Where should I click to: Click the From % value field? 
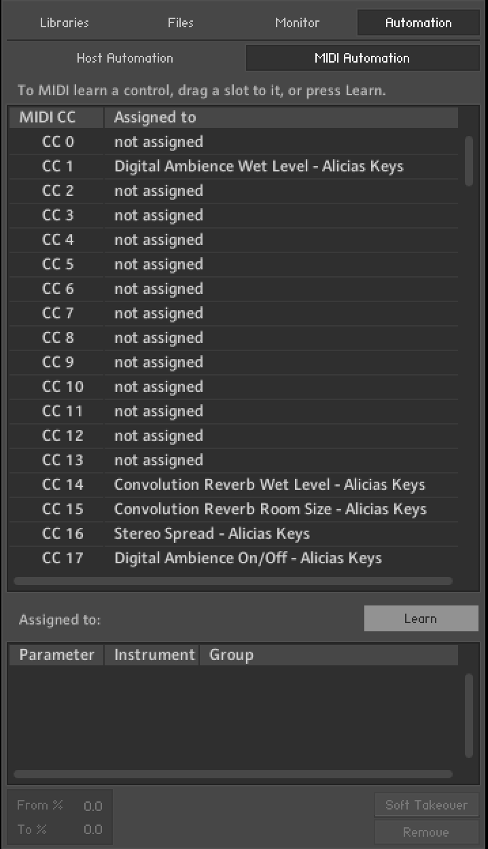click(x=92, y=806)
